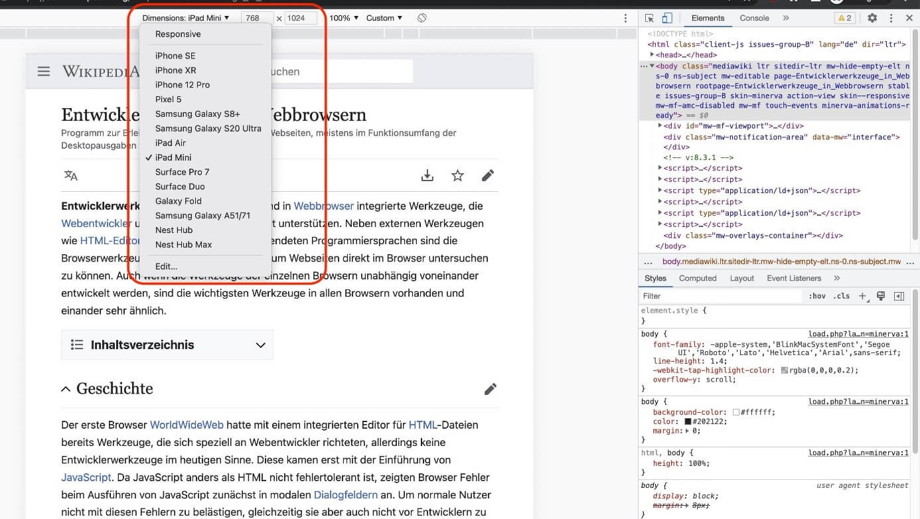Expand the head element node
The height and width of the screenshot is (519, 920).
pyautogui.click(x=652, y=55)
